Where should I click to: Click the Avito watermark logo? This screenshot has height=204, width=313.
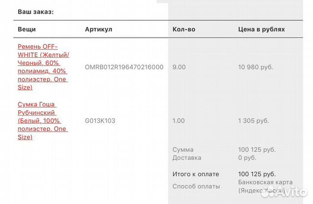tap(284, 192)
